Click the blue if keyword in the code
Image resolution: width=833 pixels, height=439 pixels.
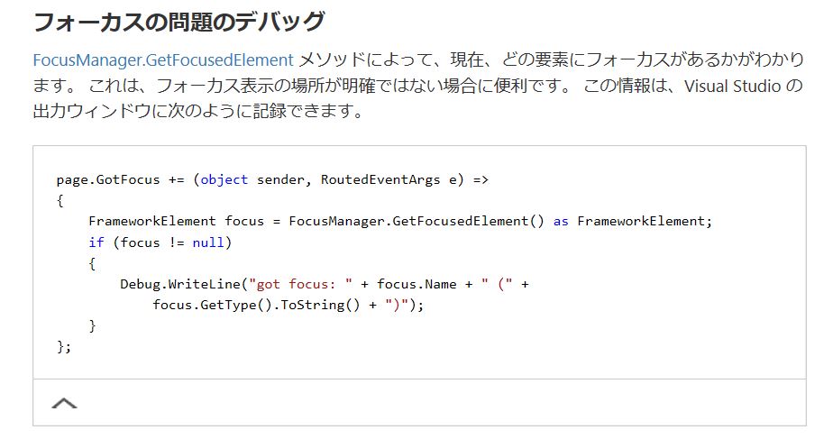(96, 242)
